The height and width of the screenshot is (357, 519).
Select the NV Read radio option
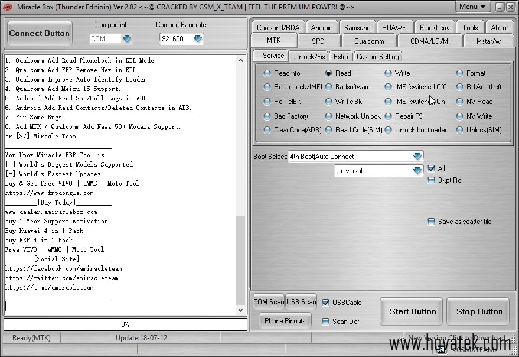click(x=459, y=102)
